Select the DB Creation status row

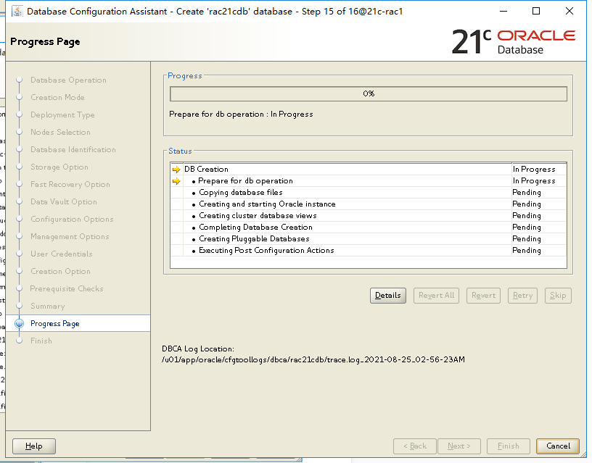369,170
